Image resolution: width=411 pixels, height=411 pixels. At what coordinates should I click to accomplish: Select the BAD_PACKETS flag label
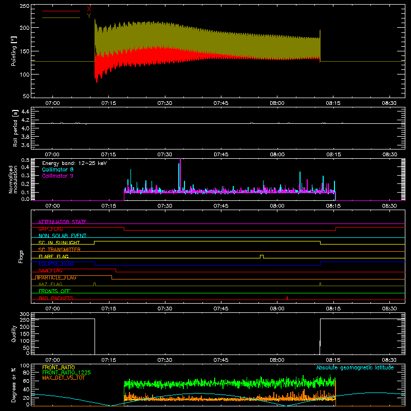(56, 298)
